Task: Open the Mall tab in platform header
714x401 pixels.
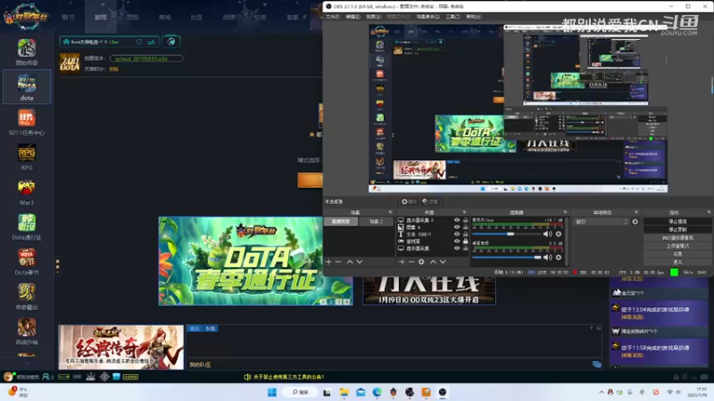Action: click(x=165, y=17)
